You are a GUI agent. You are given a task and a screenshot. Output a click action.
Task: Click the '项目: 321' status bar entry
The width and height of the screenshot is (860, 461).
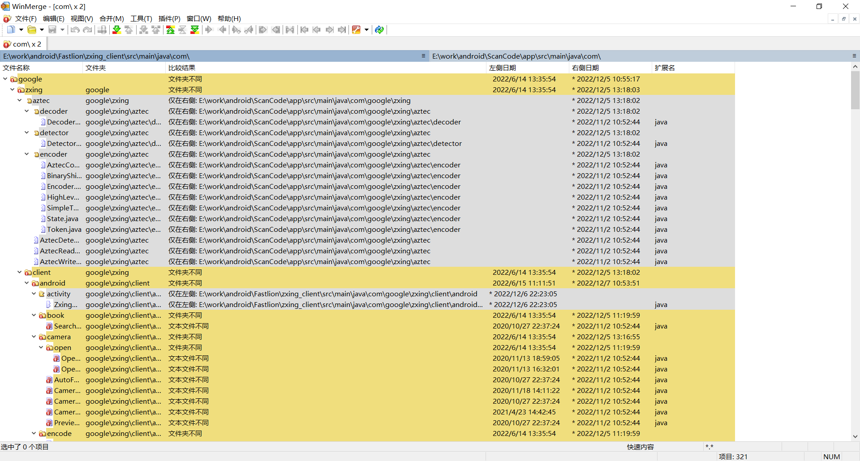point(733,457)
